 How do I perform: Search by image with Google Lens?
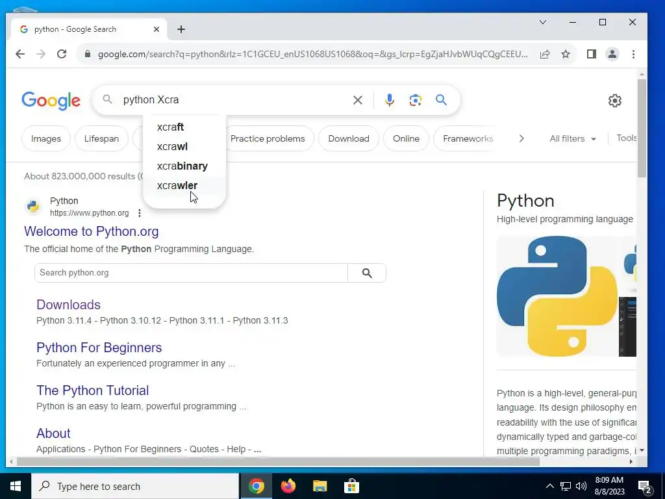pyautogui.click(x=415, y=100)
